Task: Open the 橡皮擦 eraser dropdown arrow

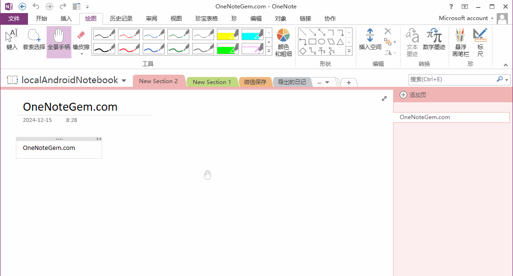Action: pos(82,54)
